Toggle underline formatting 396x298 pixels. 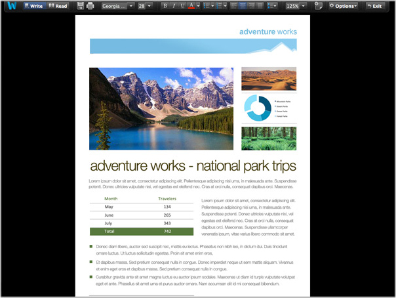point(182,6)
